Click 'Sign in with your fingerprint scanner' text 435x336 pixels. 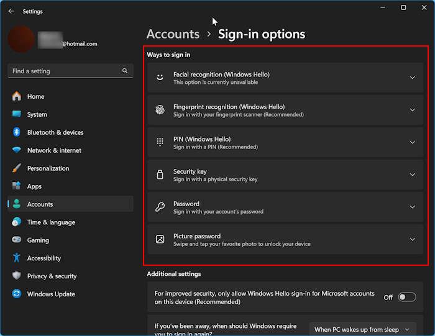[x=238, y=114]
